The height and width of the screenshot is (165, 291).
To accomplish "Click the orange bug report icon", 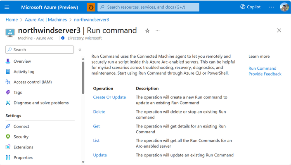I will 91,7.
